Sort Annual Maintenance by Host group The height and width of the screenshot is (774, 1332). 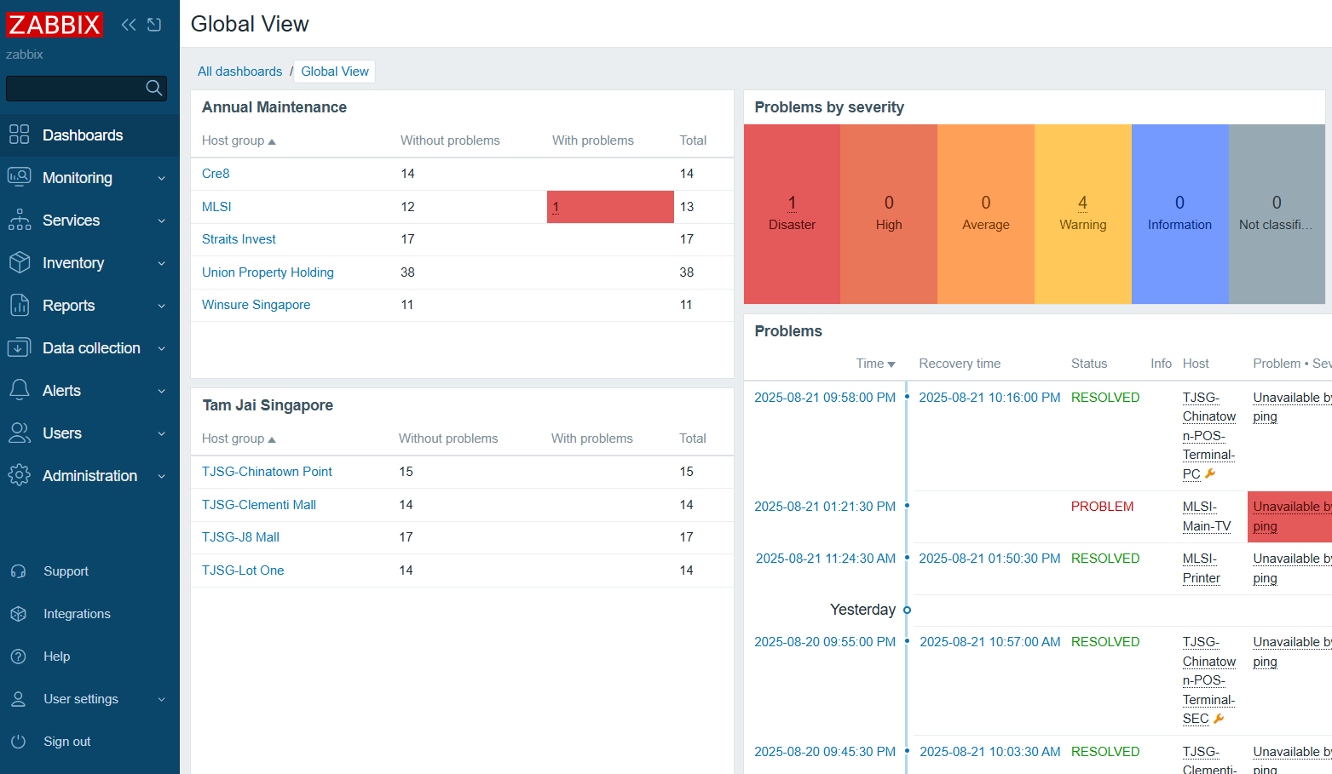pos(238,140)
